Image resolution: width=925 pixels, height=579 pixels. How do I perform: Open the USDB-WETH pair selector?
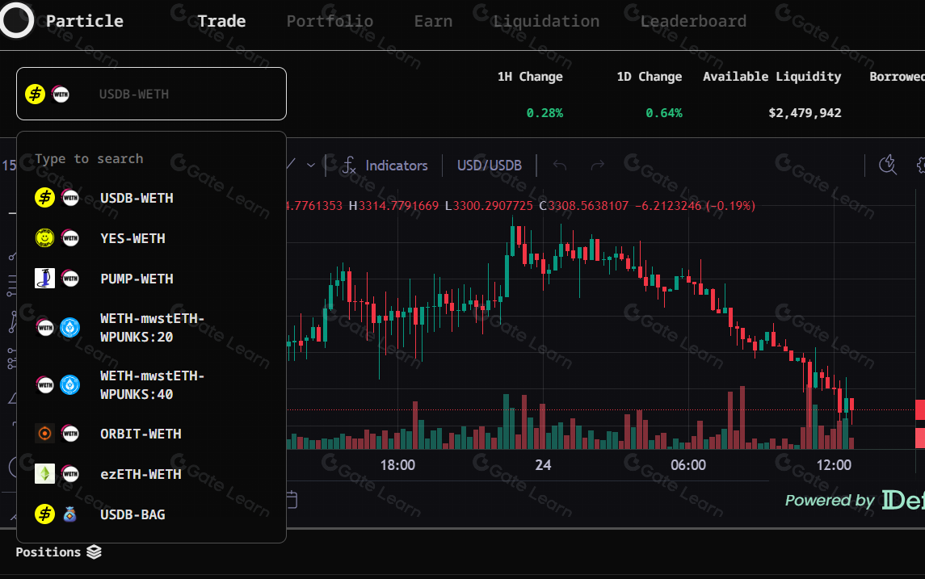[x=151, y=94]
